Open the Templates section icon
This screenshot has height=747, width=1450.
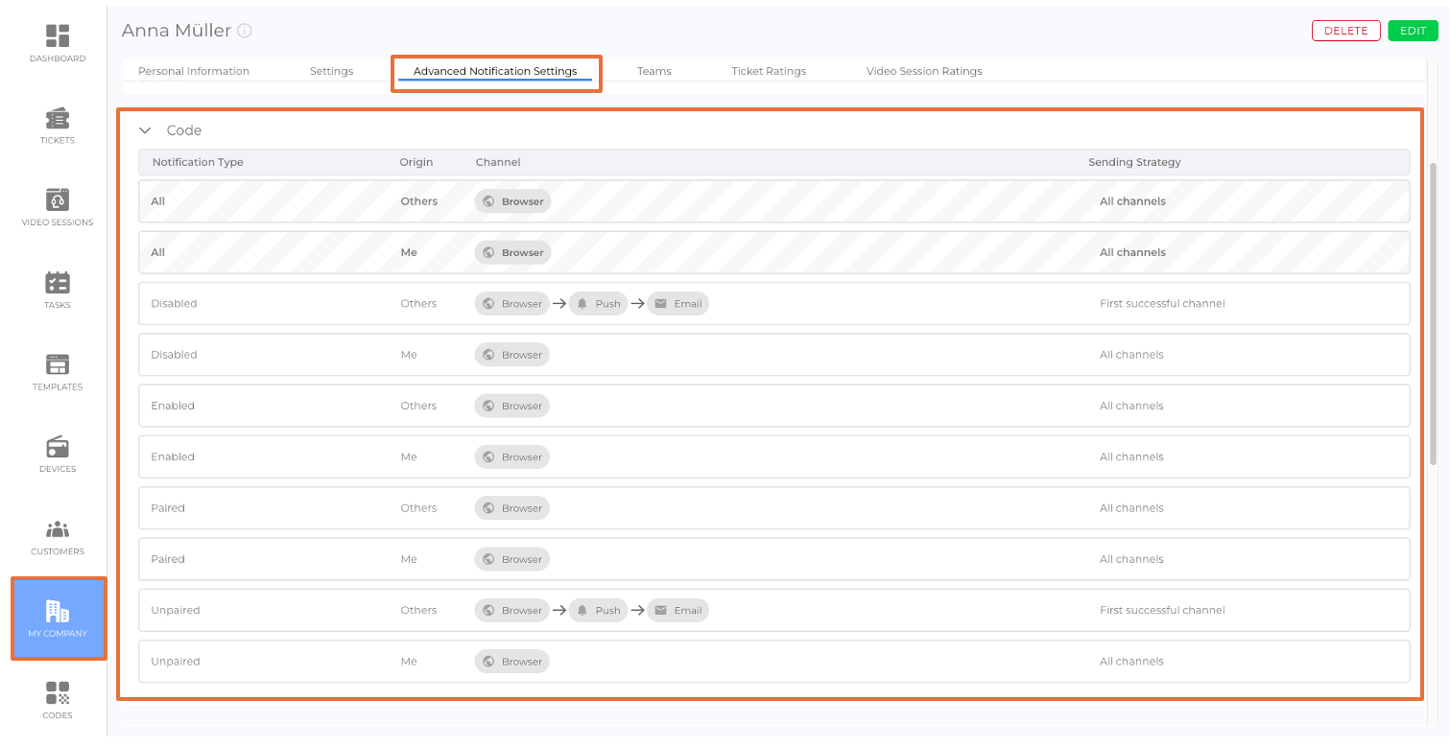[58, 365]
